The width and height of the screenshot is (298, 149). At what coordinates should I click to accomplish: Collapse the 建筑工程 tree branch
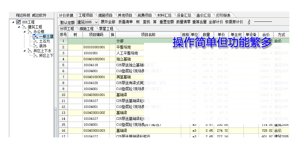[19, 27]
